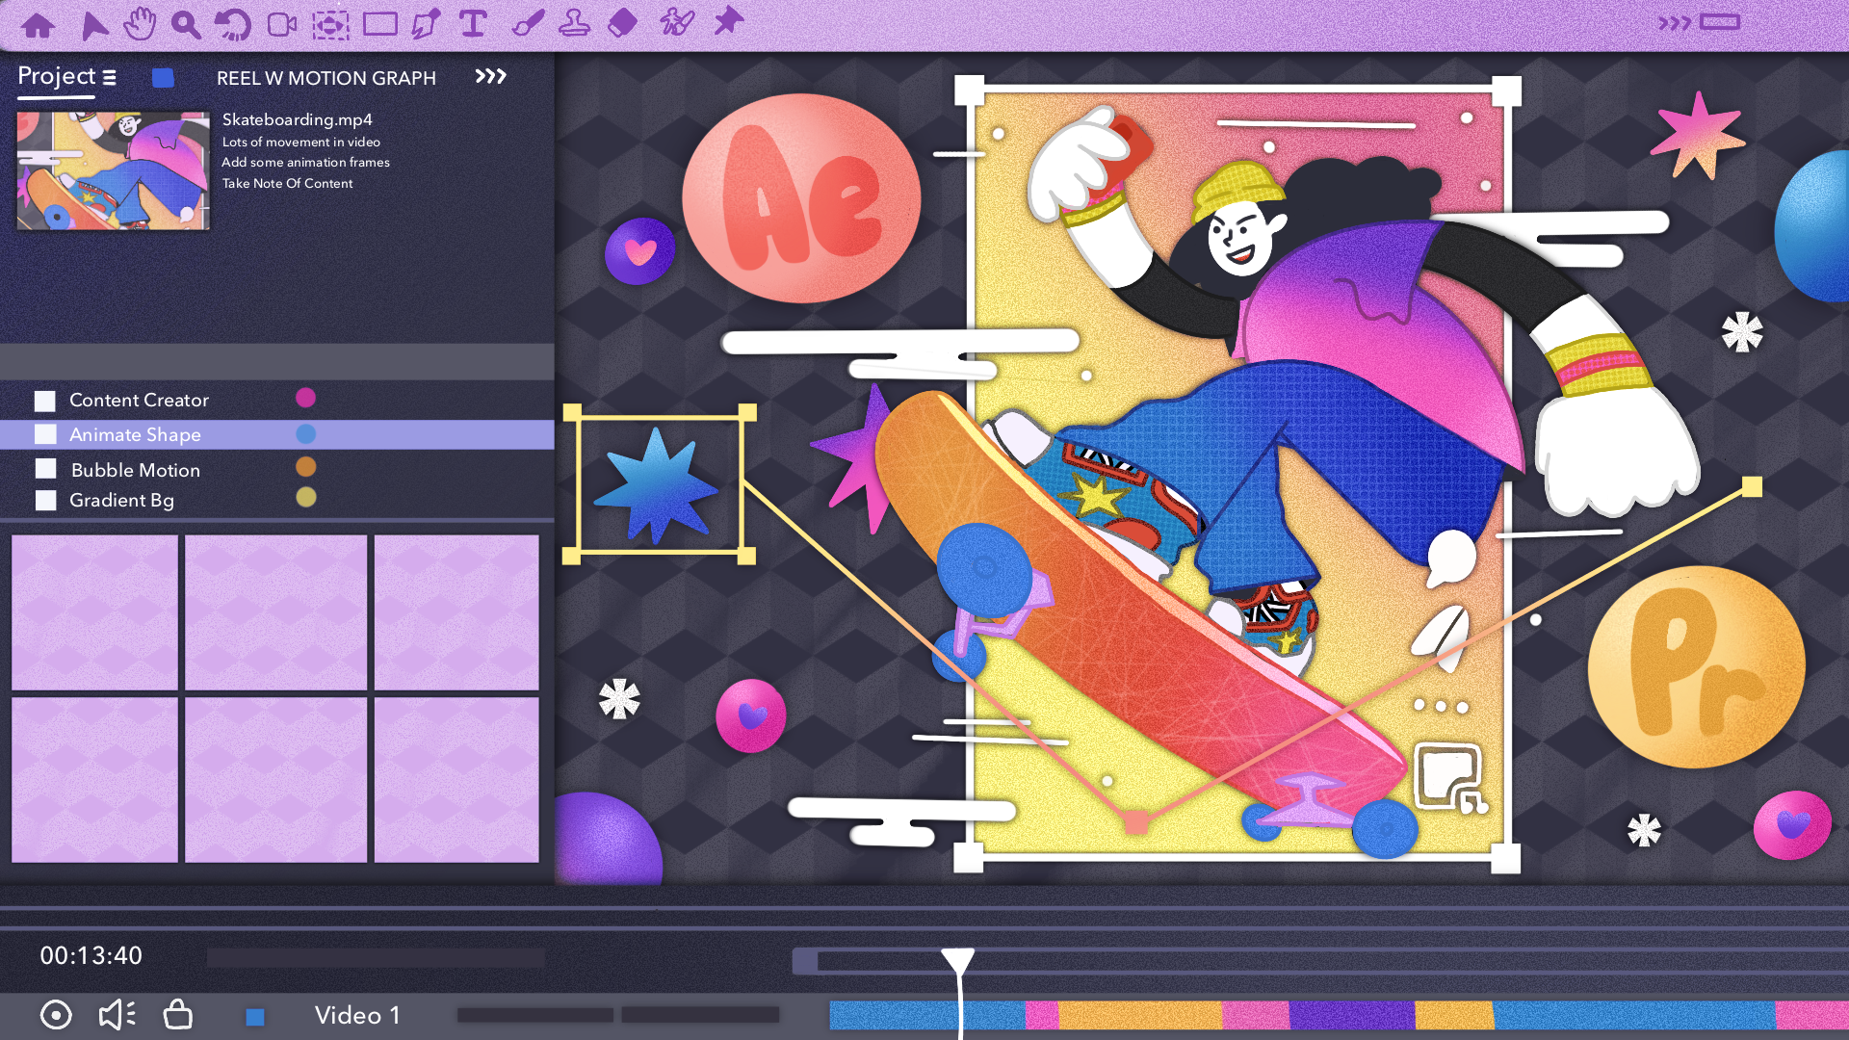The height and width of the screenshot is (1040, 1849).
Task: Expand the top-right toolbar chevrons
Action: click(x=1674, y=23)
